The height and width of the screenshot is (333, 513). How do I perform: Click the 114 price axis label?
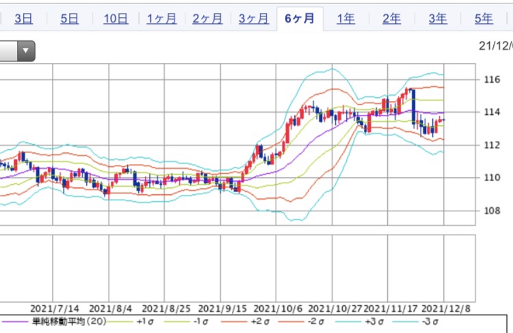click(492, 112)
